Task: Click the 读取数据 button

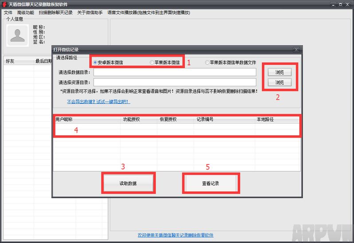Action: [128, 183]
